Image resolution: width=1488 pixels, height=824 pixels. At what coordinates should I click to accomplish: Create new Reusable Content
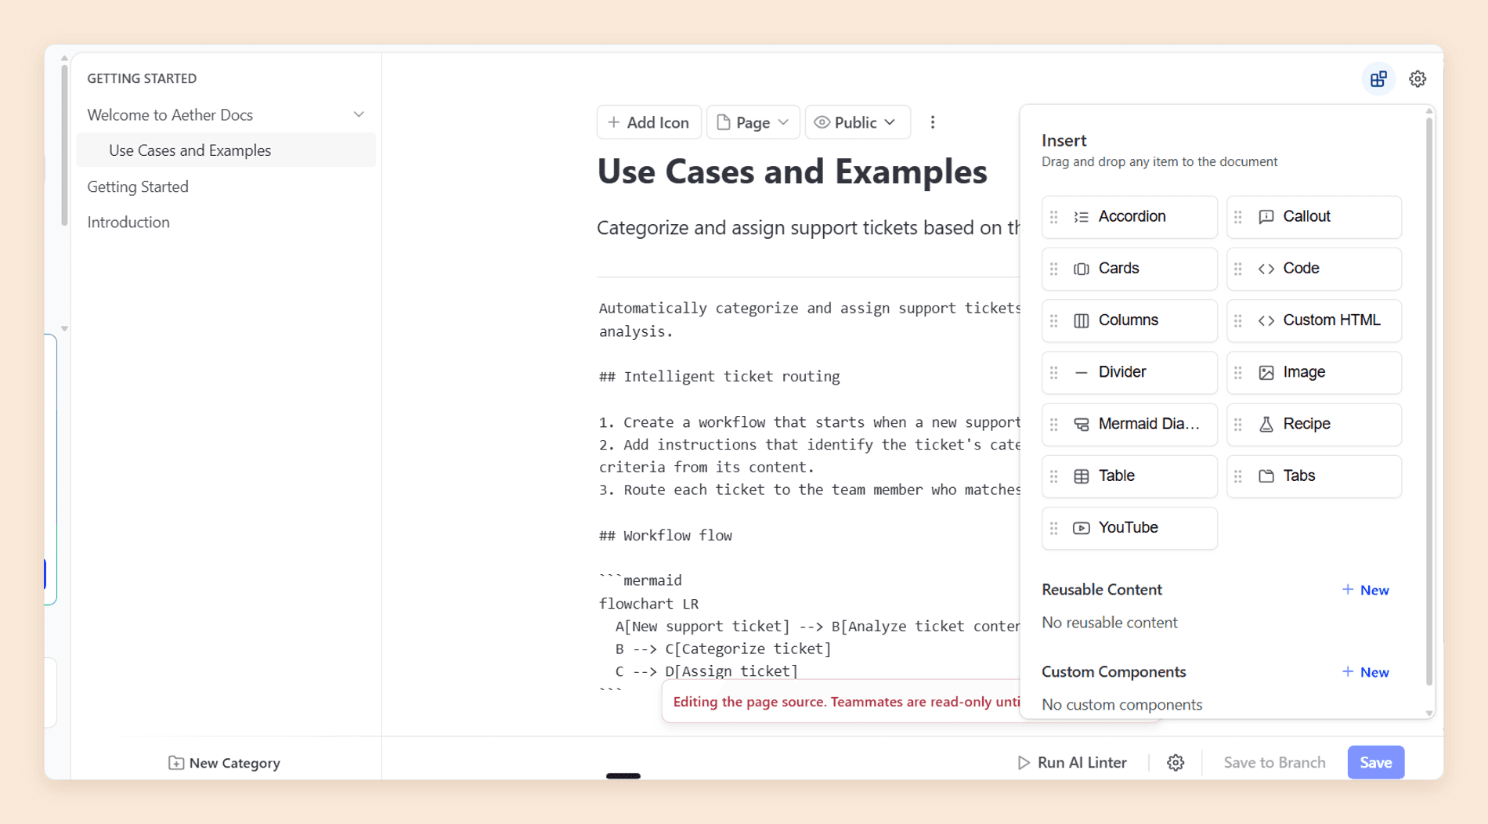click(1365, 590)
